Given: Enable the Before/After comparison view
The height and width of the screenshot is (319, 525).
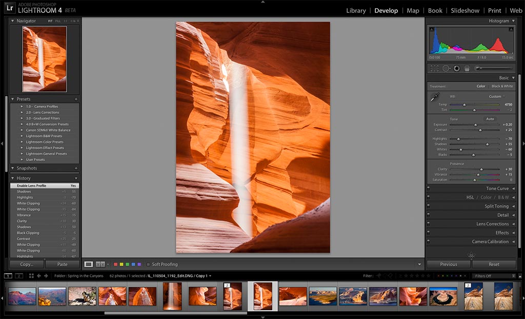Looking at the screenshot, I should tap(100, 264).
